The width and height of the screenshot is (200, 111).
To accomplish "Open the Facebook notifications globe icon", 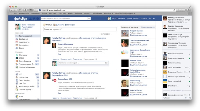I will 38,18.
